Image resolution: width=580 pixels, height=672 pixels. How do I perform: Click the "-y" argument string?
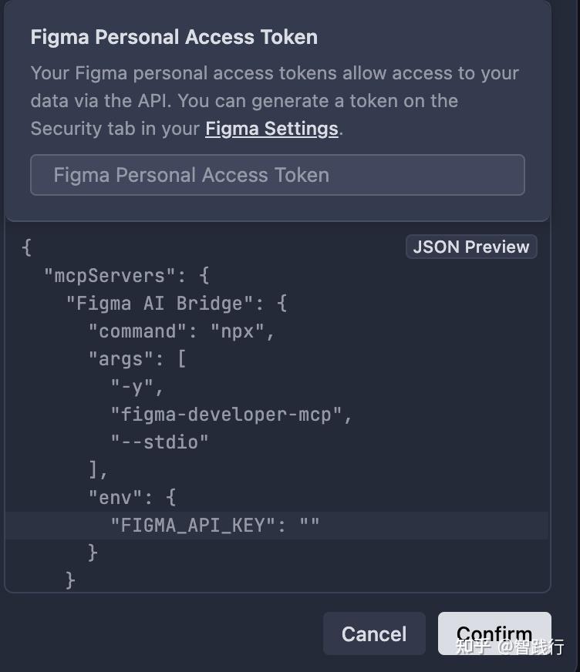pyautogui.click(x=132, y=387)
